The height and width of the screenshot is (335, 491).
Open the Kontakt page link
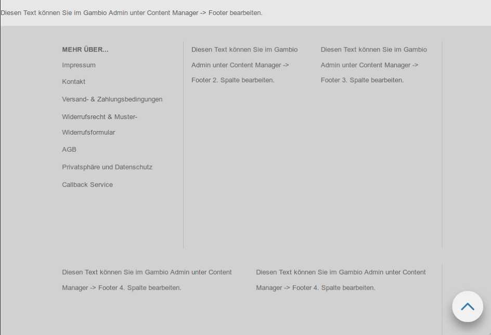point(73,82)
